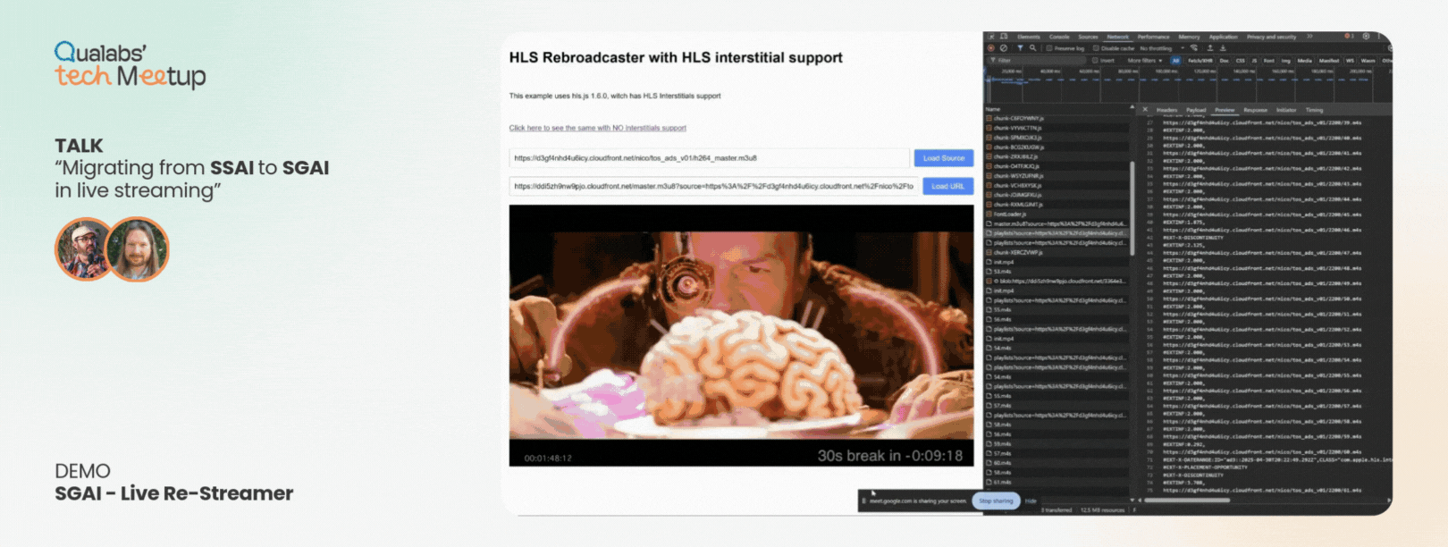Click the Stop sharing button
Viewport: 1448px width, 547px height.
996,501
